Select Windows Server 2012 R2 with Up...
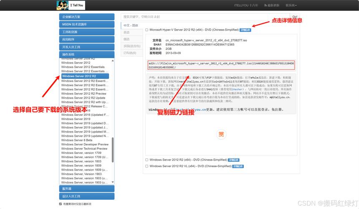 point(85,102)
